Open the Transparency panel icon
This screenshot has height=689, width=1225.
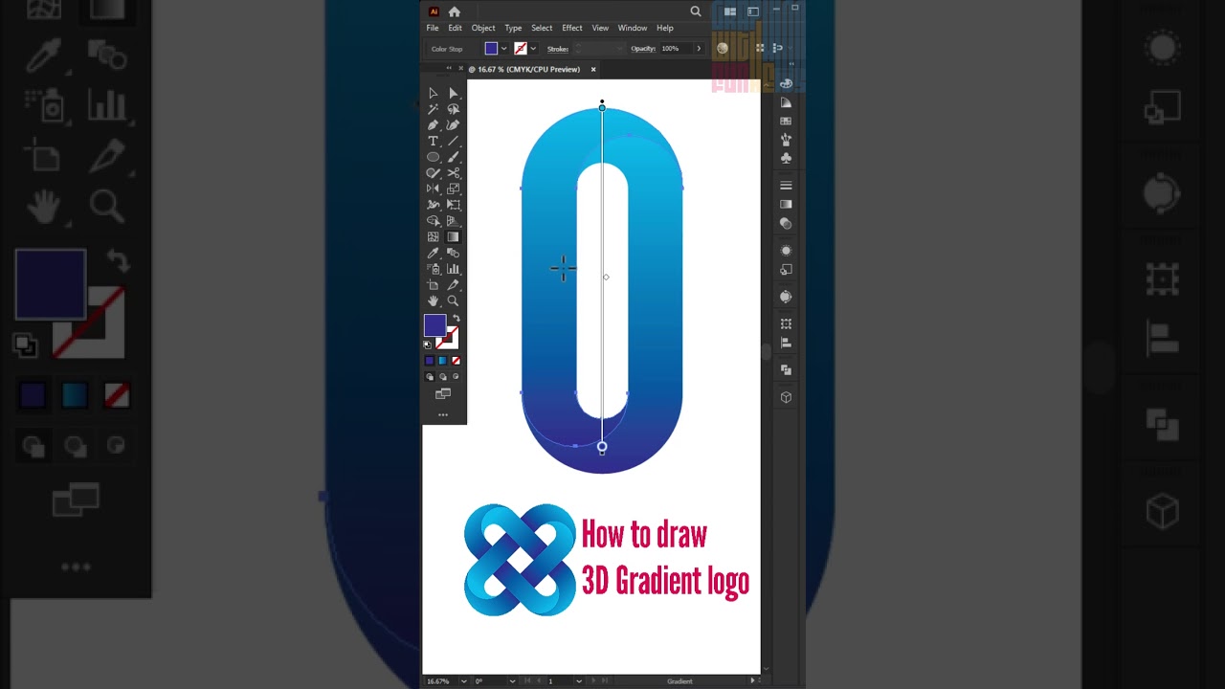[x=786, y=223]
